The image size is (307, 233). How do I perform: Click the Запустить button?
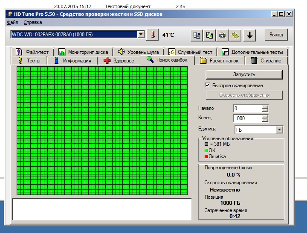(x=244, y=74)
